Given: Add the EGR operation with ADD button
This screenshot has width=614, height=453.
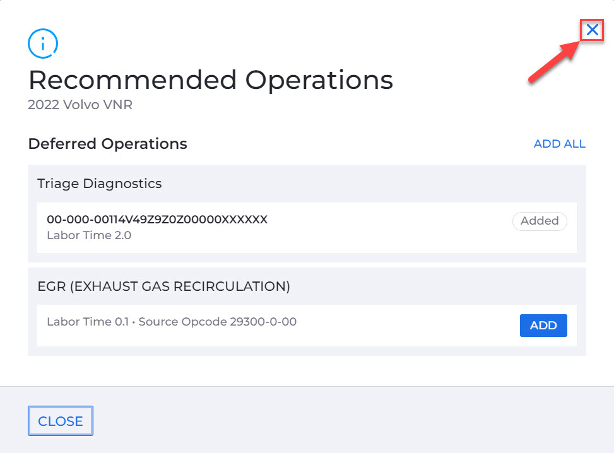Looking at the screenshot, I should pos(543,326).
